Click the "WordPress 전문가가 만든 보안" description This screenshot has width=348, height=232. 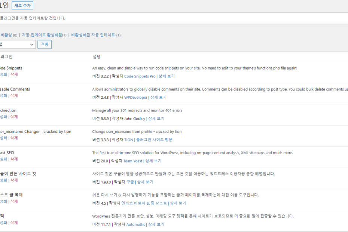193,216
